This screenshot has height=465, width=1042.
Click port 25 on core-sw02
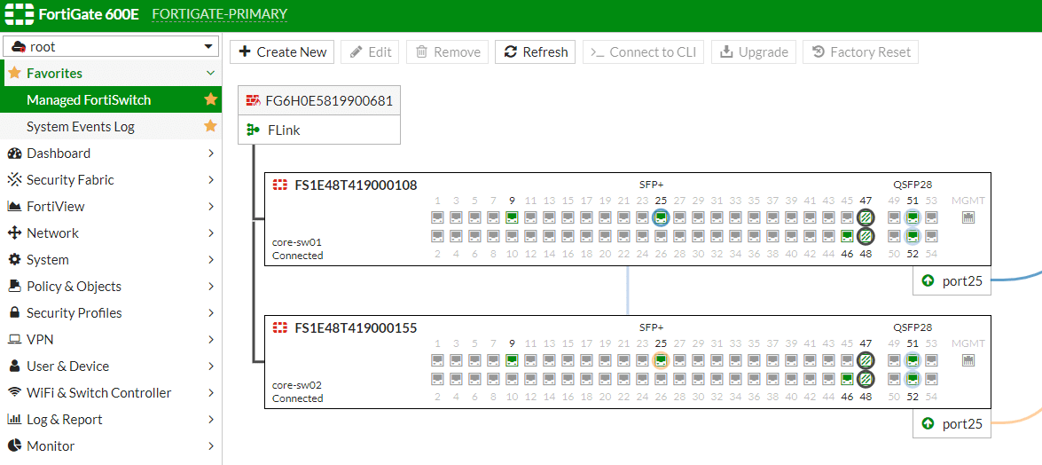pyautogui.click(x=661, y=360)
